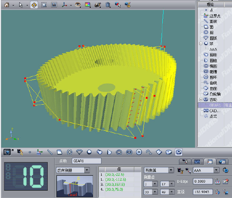Open the AAA probe dropdown
The image size is (232, 198).
pos(216,170)
